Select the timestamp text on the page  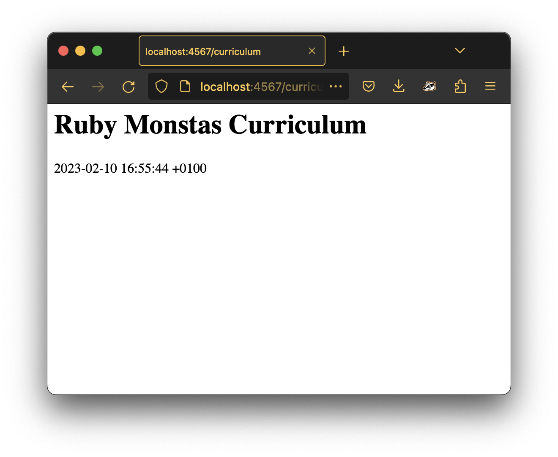[x=130, y=168]
